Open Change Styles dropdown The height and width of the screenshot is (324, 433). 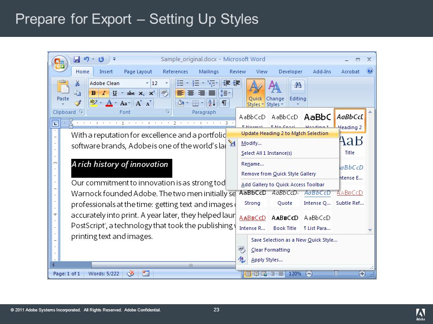click(x=275, y=93)
